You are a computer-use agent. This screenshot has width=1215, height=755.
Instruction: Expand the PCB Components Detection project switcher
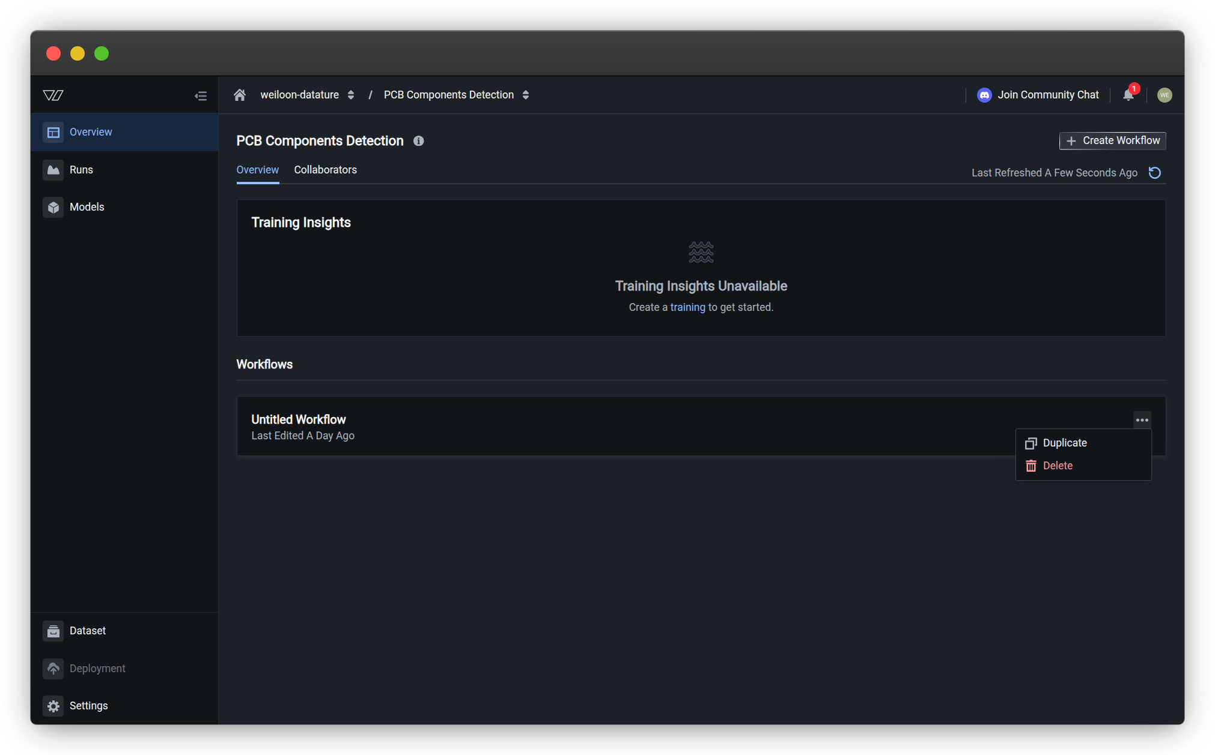526,95
